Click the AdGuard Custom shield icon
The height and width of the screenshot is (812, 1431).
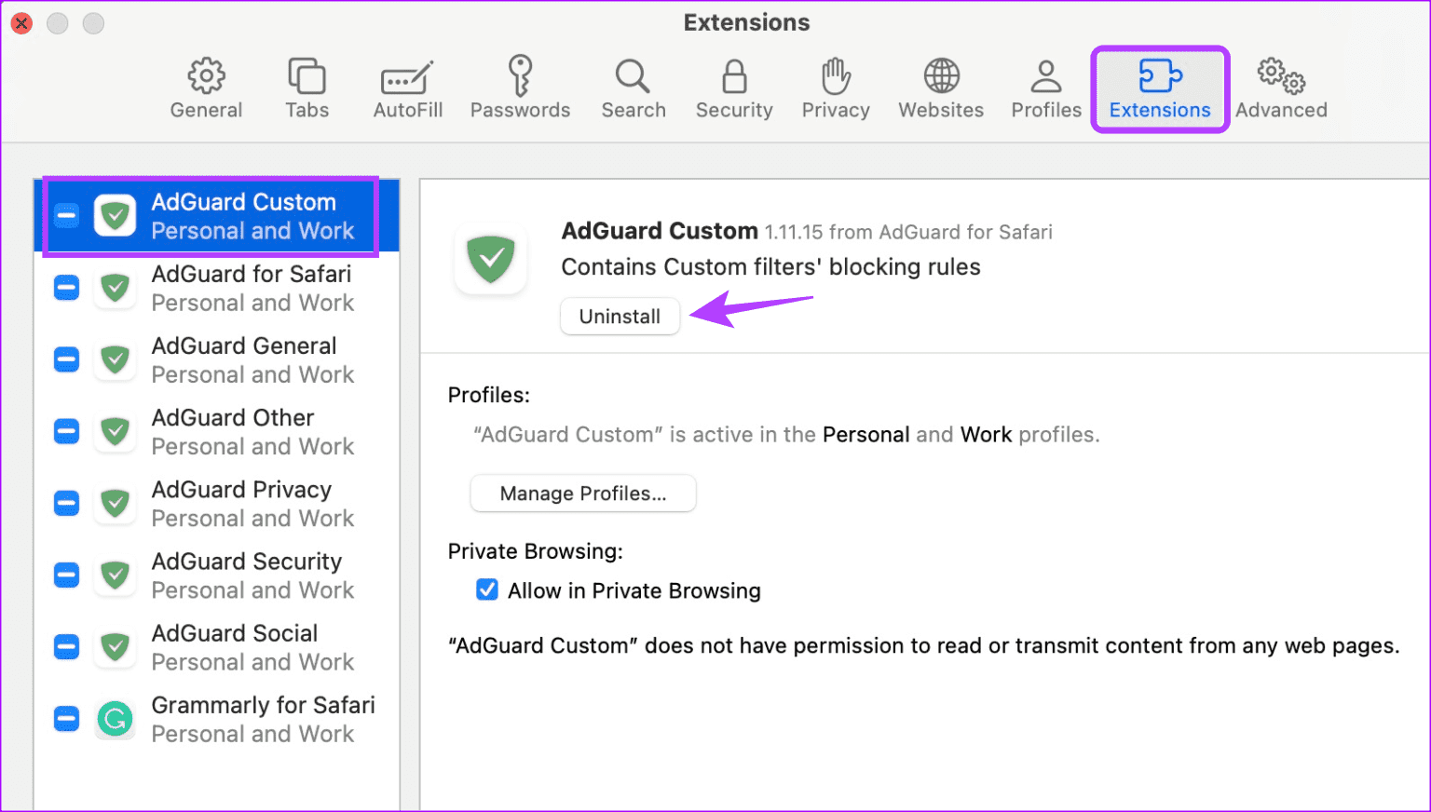[115, 215]
